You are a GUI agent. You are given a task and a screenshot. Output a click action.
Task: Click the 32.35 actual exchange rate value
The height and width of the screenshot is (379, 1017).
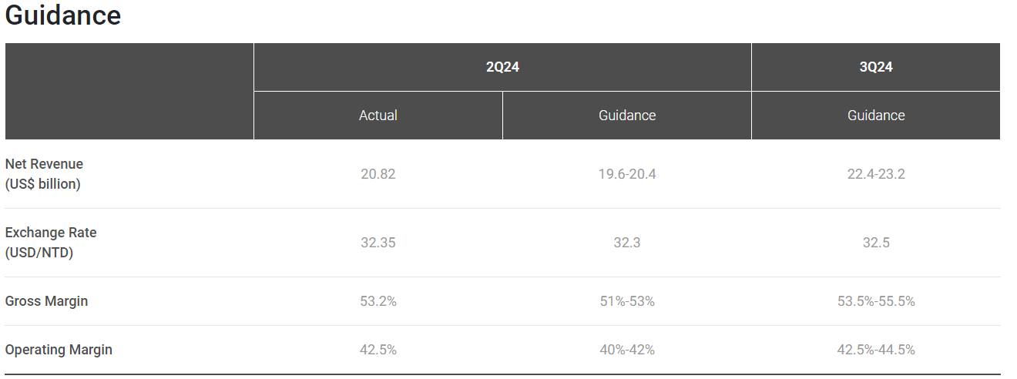(378, 243)
